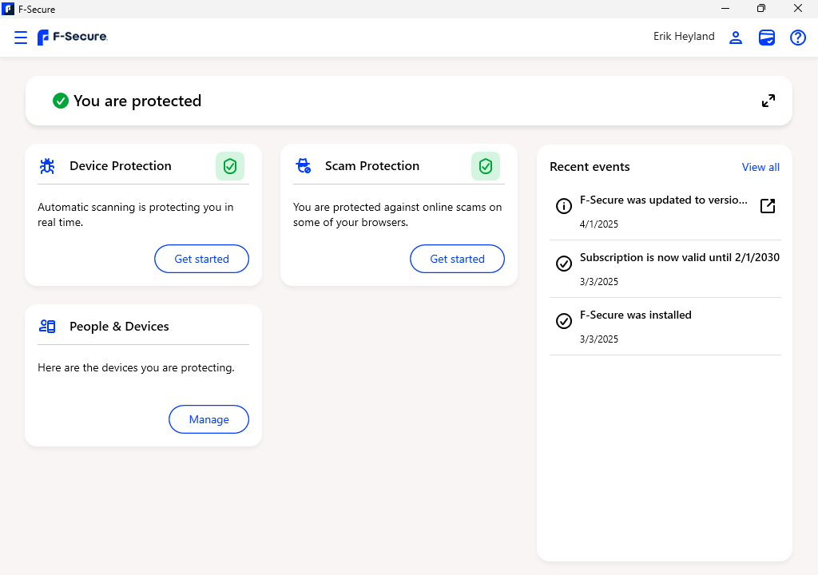Click the Device Protection green shield badge
818x575 pixels.
[x=230, y=166]
